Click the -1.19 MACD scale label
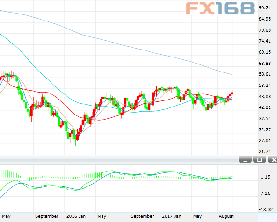 (x=264, y=177)
